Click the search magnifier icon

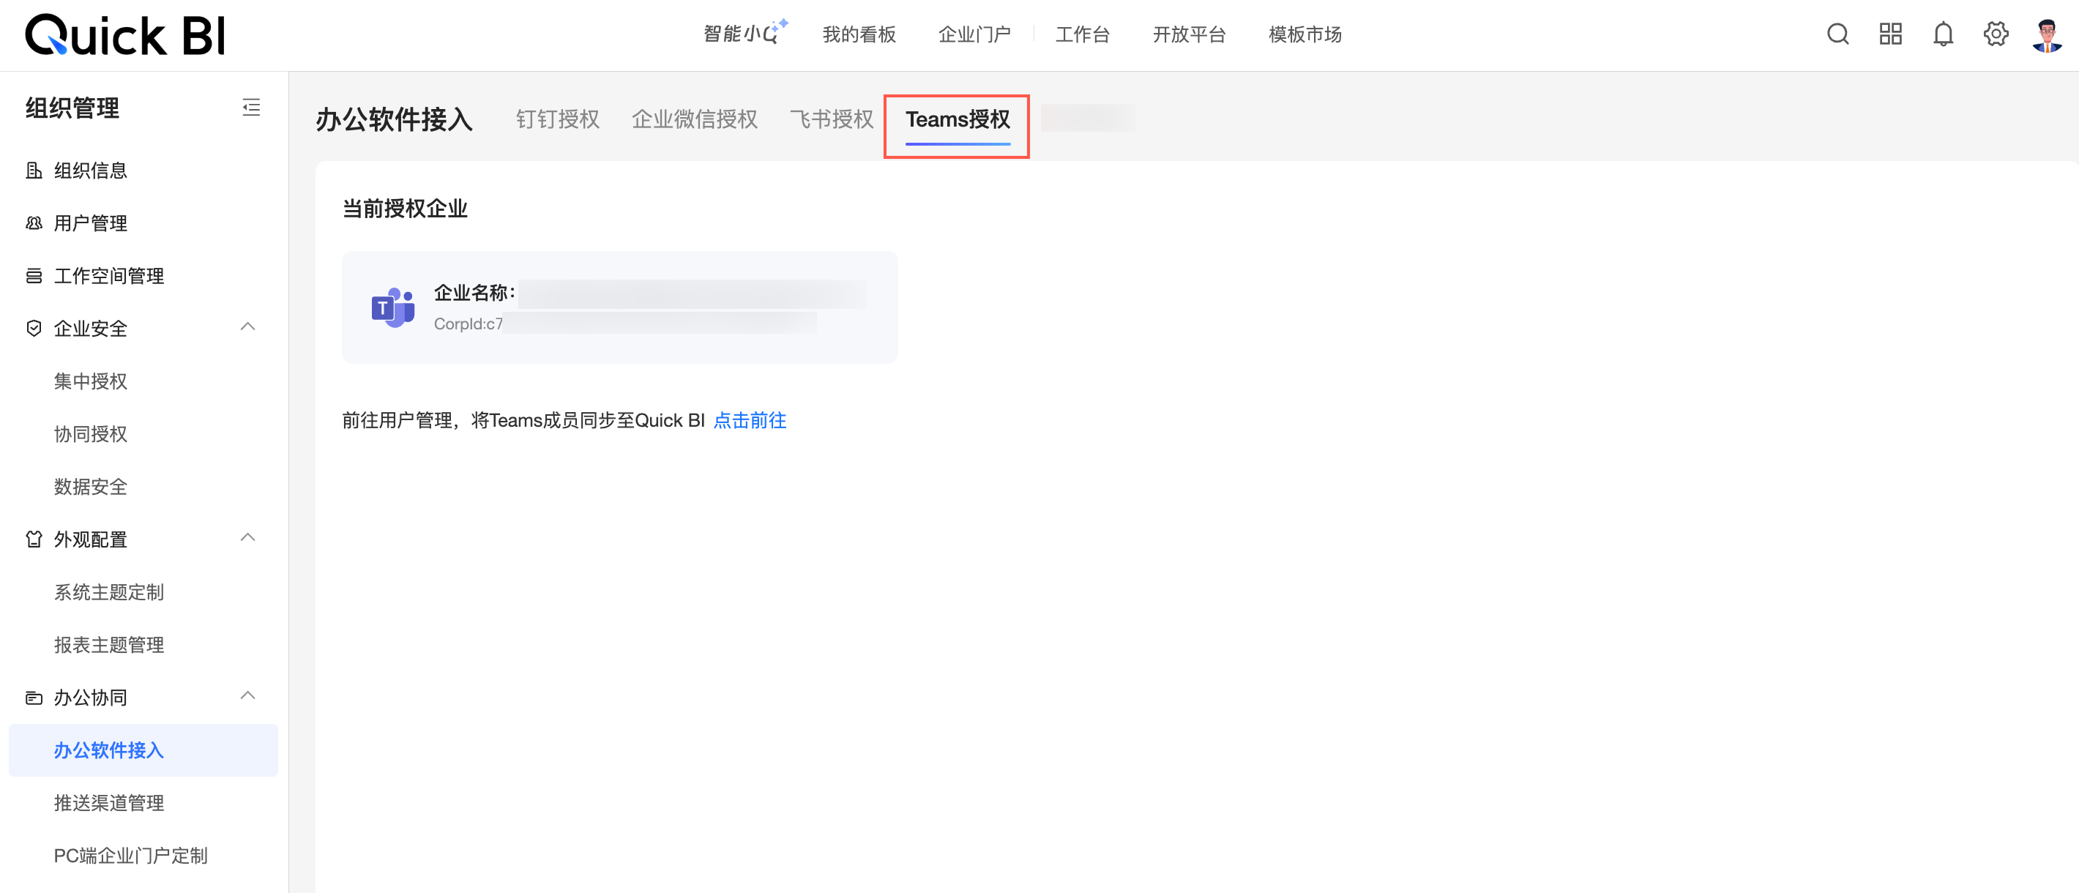[1837, 34]
